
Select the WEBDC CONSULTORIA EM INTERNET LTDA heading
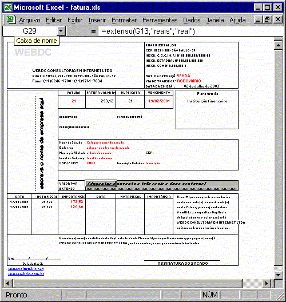tap(72, 71)
